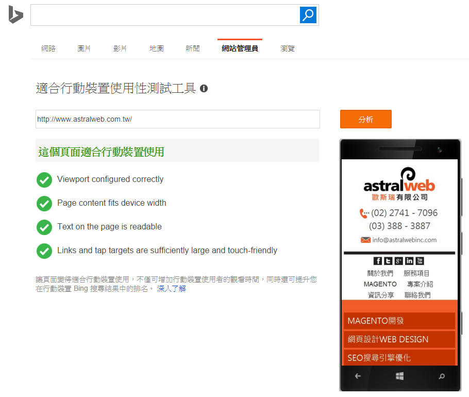Click the orange 分析 button
The width and height of the screenshot is (469, 397).
tap(366, 119)
